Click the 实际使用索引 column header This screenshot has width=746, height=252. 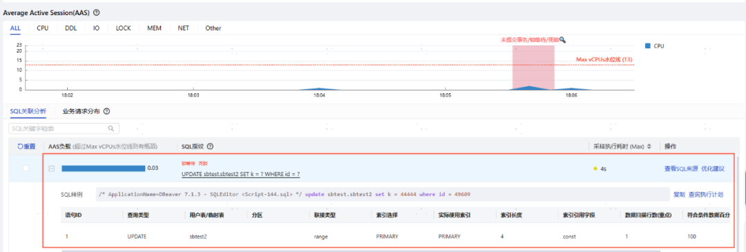(455, 215)
